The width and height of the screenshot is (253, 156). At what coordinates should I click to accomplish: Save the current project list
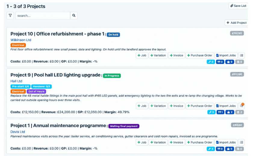click(x=238, y=6)
